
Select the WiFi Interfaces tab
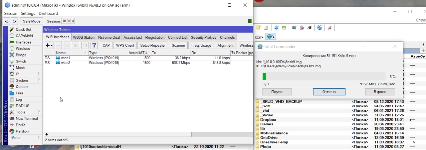coord(58,37)
